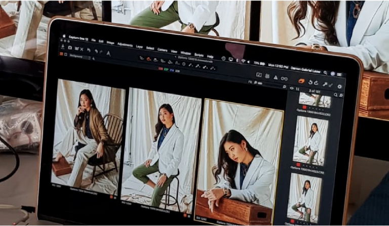Select the second thumbnail in browser strip

pyautogui.click(x=310, y=141)
